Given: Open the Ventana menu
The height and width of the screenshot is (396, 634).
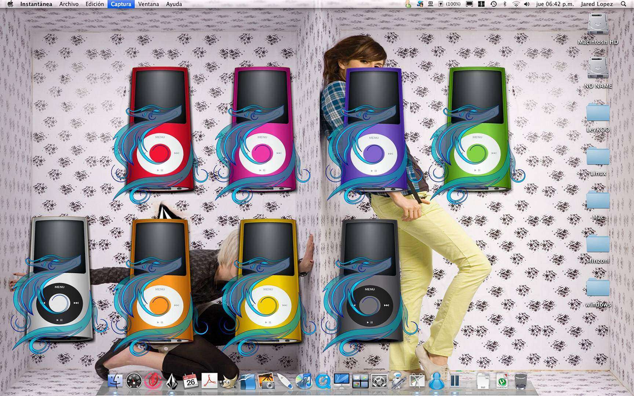Looking at the screenshot, I should pyautogui.click(x=149, y=4).
